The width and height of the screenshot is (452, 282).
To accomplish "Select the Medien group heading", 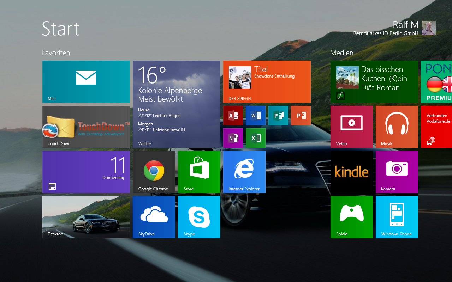I will (x=342, y=53).
